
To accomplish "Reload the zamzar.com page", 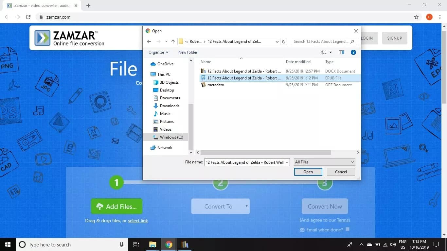I will pyautogui.click(x=28, y=17).
